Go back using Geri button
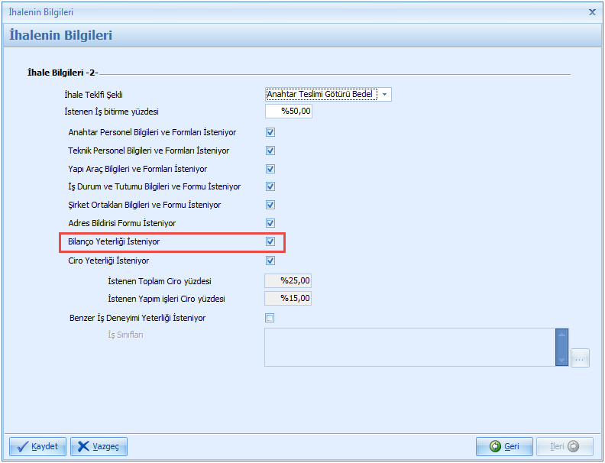This screenshot has height=463, width=605. (504, 446)
